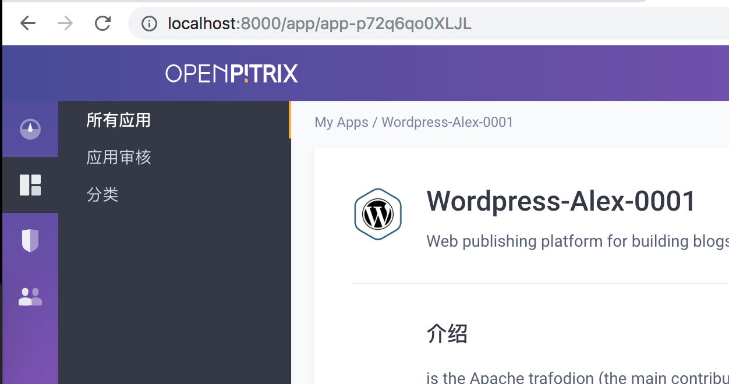Click the WordPress hexagon app icon
The image size is (729, 384).
click(377, 214)
